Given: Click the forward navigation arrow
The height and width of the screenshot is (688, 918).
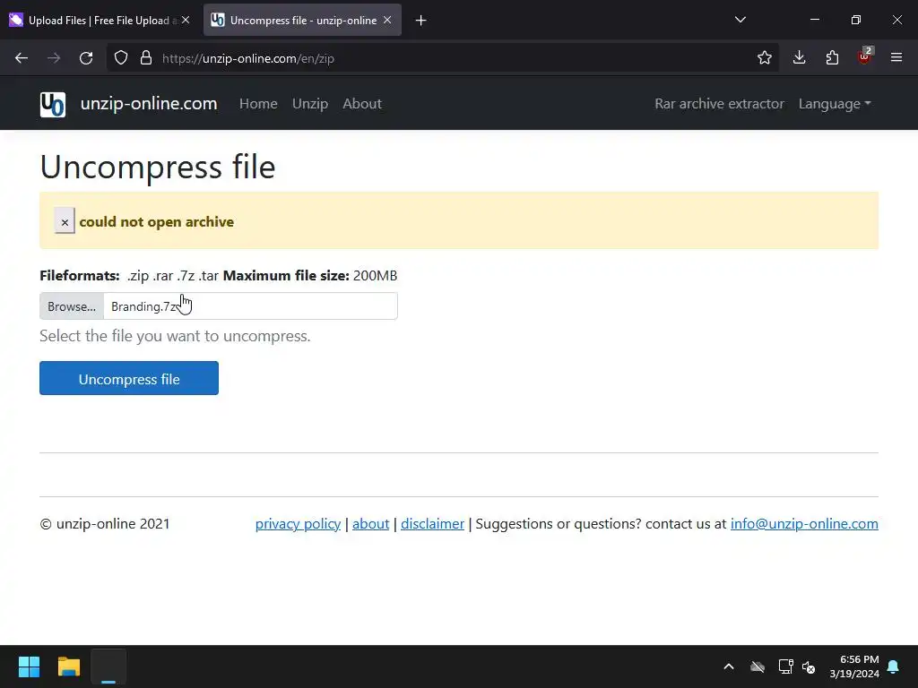Looking at the screenshot, I should [x=54, y=58].
